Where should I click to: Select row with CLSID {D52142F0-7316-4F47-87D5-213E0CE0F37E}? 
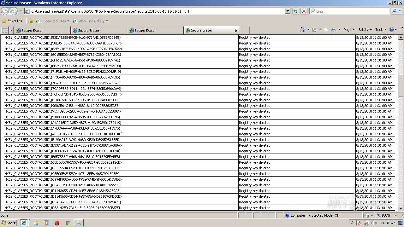point(199,208)
